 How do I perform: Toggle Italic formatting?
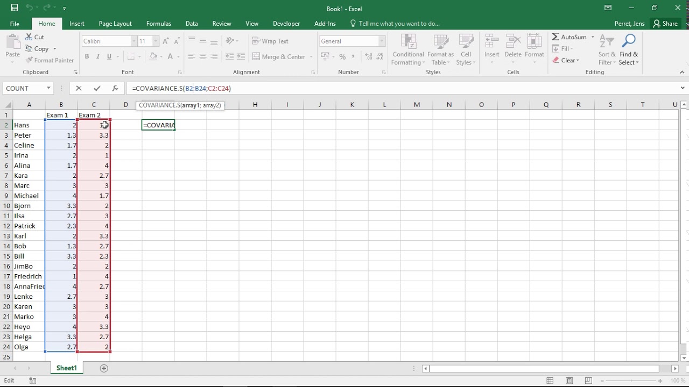[x=98, y=56]
